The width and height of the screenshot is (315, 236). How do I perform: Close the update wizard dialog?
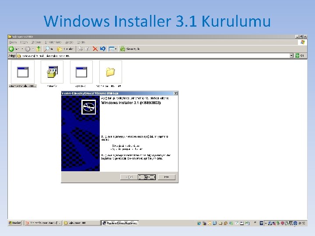(175, 93)
